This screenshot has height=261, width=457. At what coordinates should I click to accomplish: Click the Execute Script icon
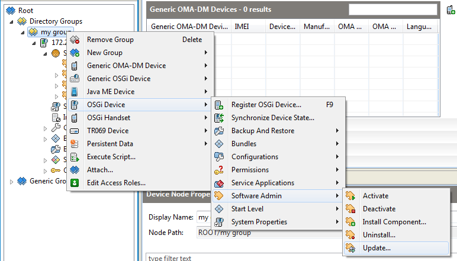75,157
